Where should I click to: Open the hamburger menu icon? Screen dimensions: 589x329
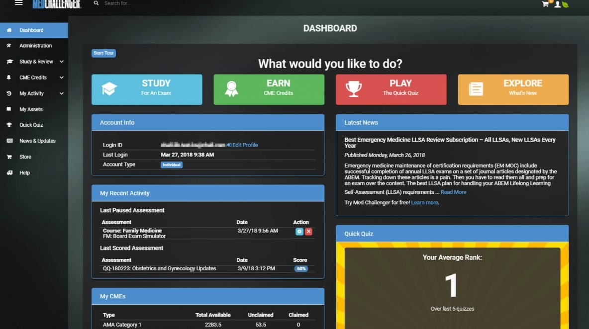[19, 3]
